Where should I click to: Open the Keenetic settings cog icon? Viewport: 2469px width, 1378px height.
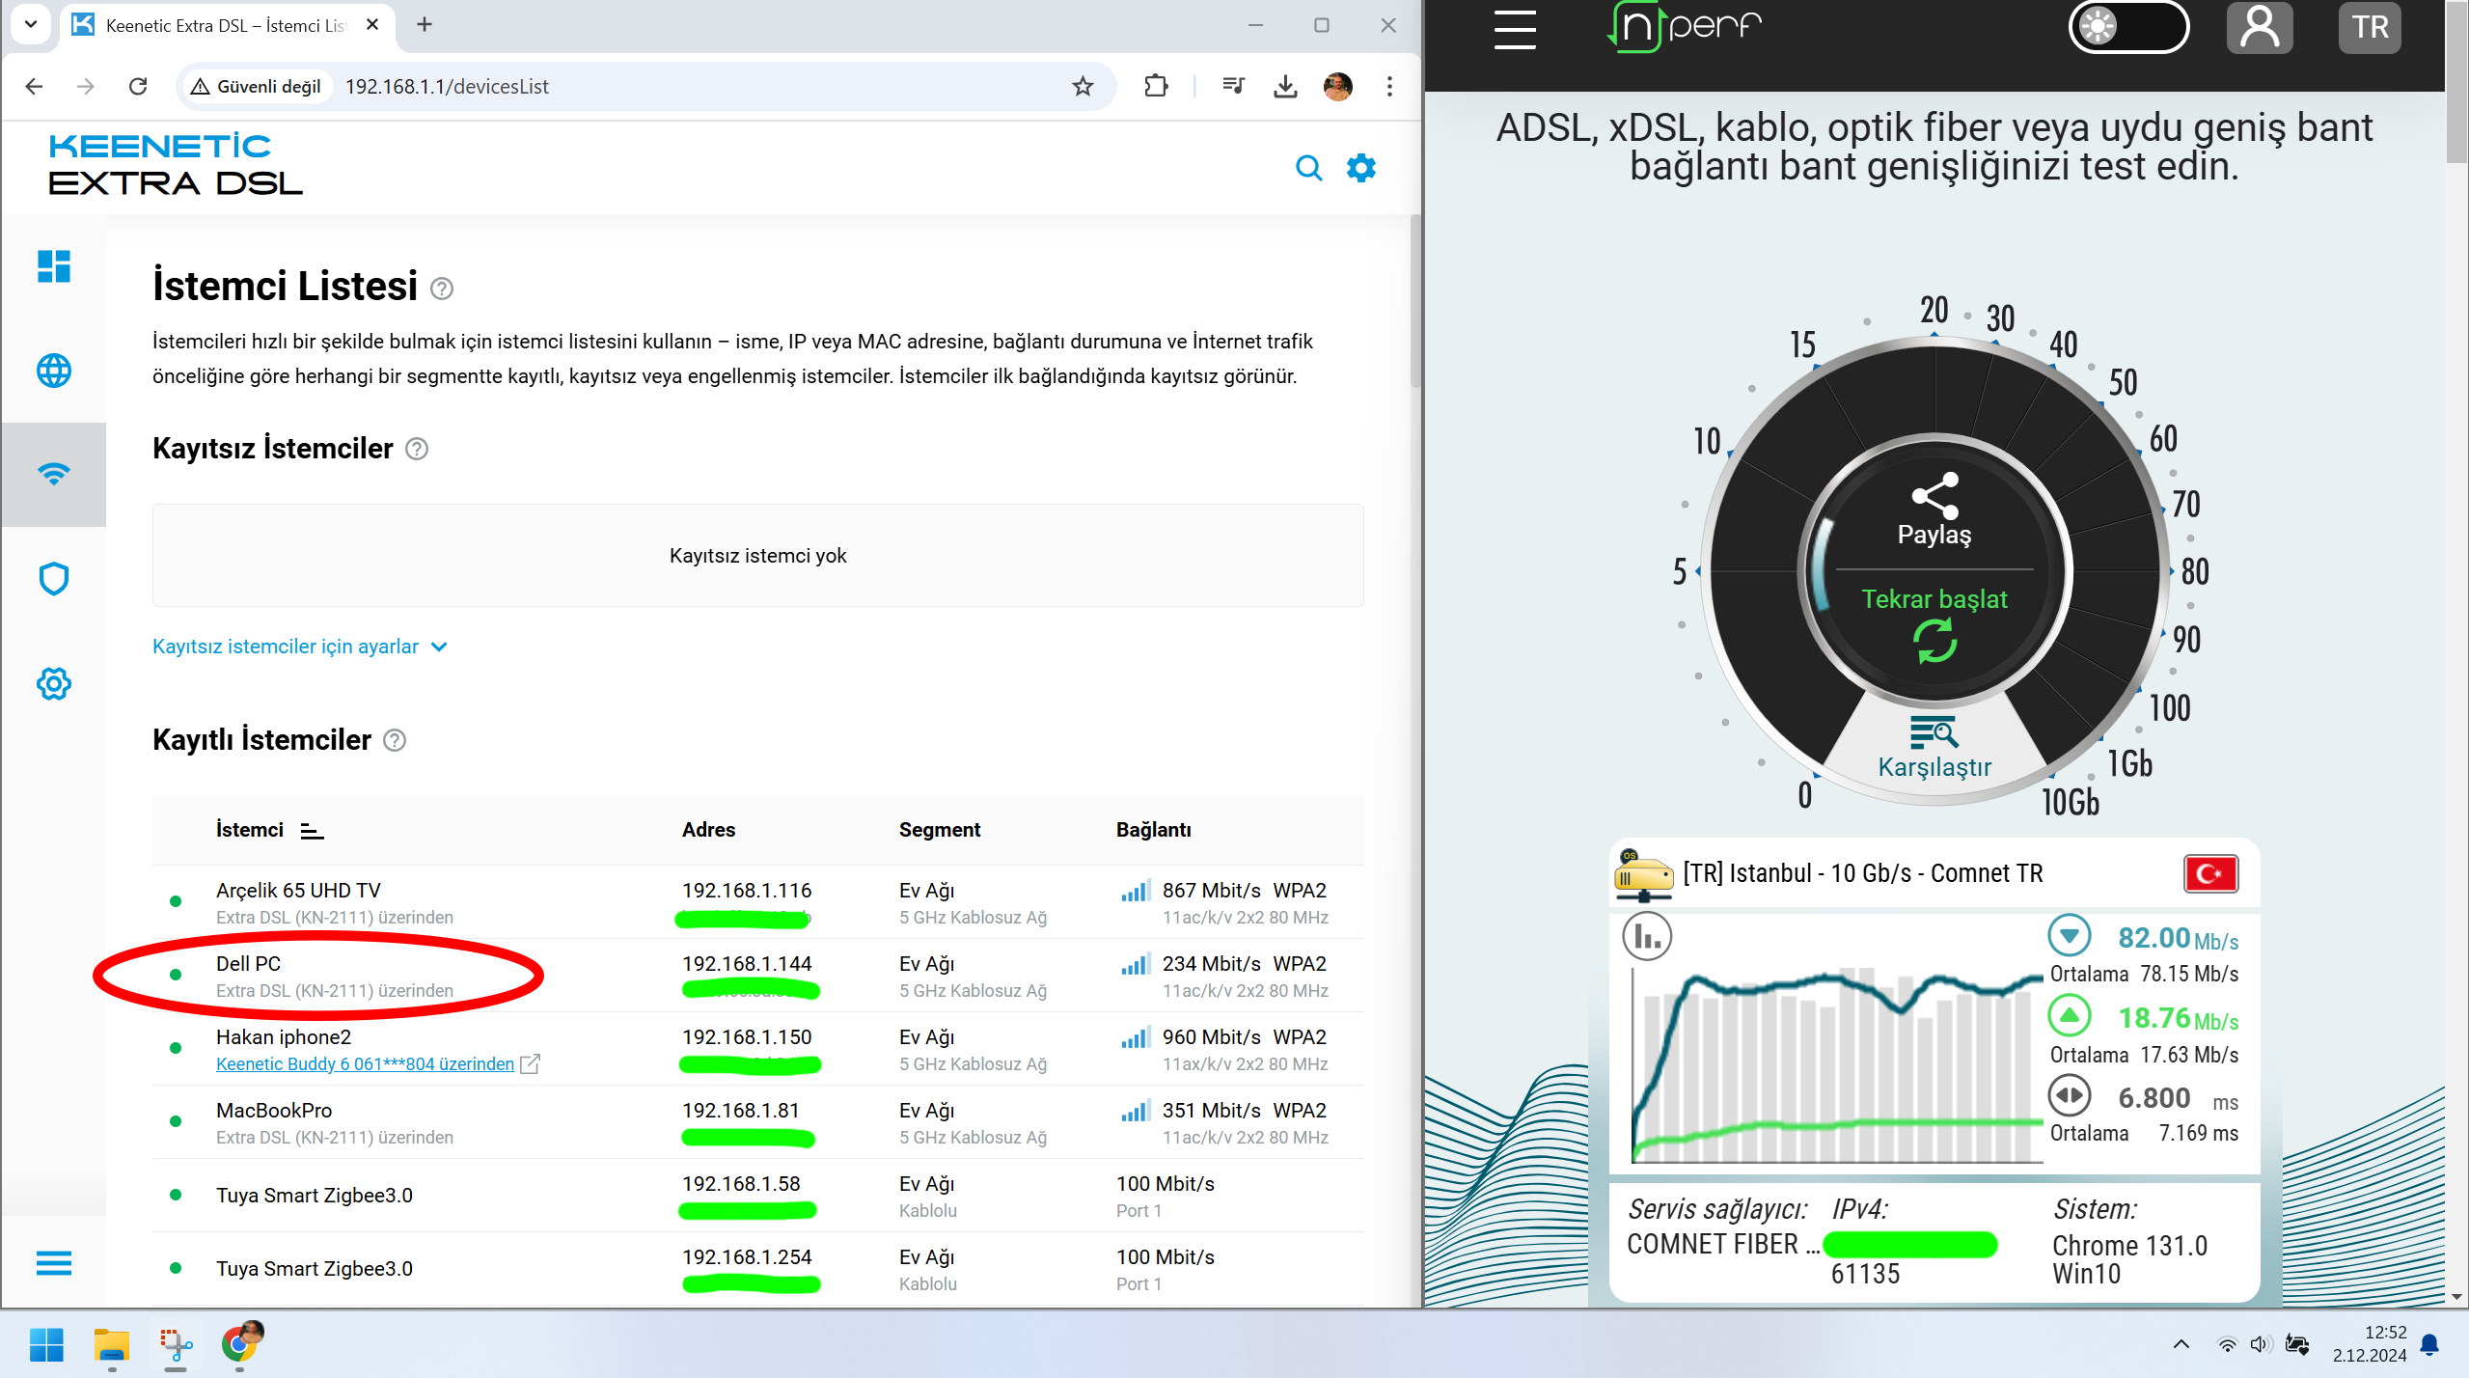click(x=1361, y=168)
